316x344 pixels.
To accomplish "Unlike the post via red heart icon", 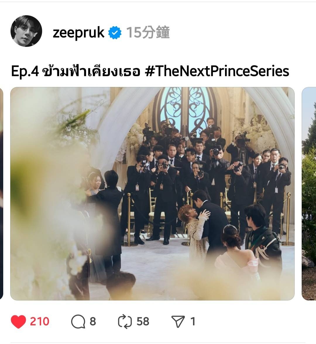I will (x=18, y=322).
